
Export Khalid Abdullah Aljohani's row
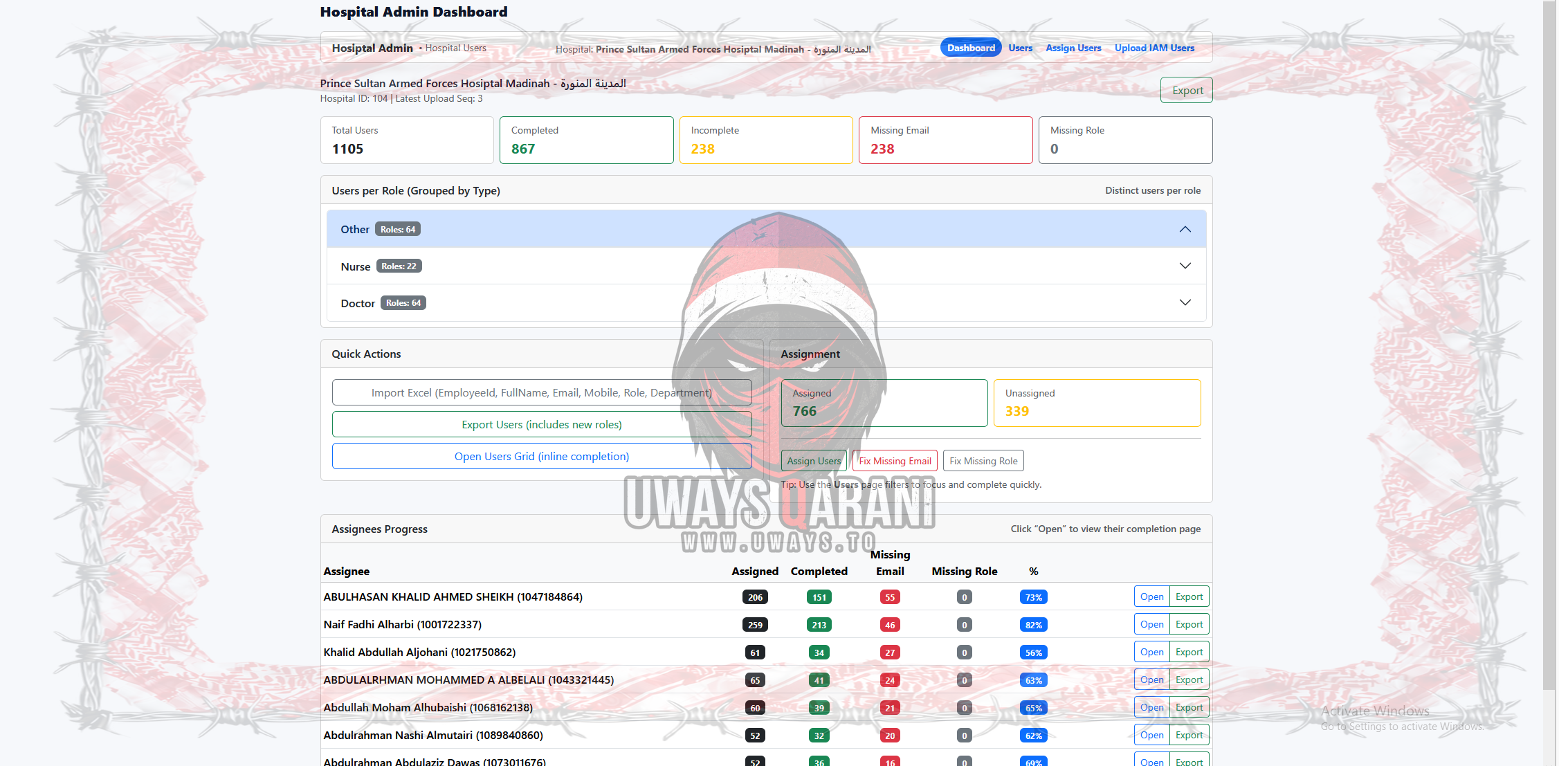point(1189,652)
